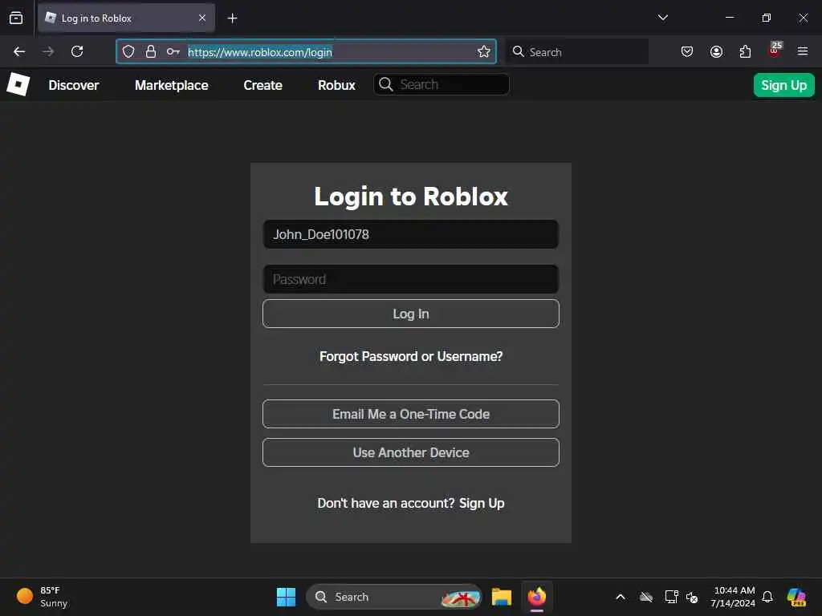Click the Log In button
The width and height of the screenshot is (822, 616).
point(410,314)
